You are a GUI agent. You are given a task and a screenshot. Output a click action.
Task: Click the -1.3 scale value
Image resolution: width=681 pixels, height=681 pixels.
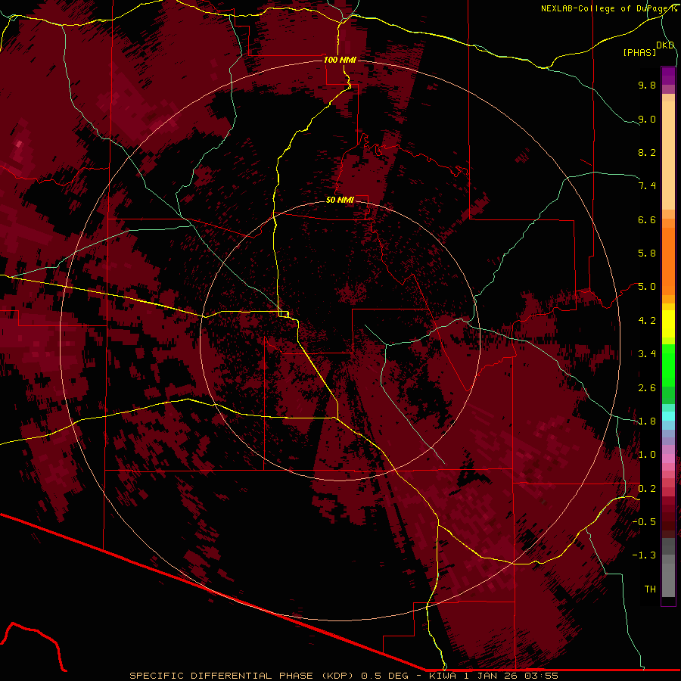pos(644,555)
